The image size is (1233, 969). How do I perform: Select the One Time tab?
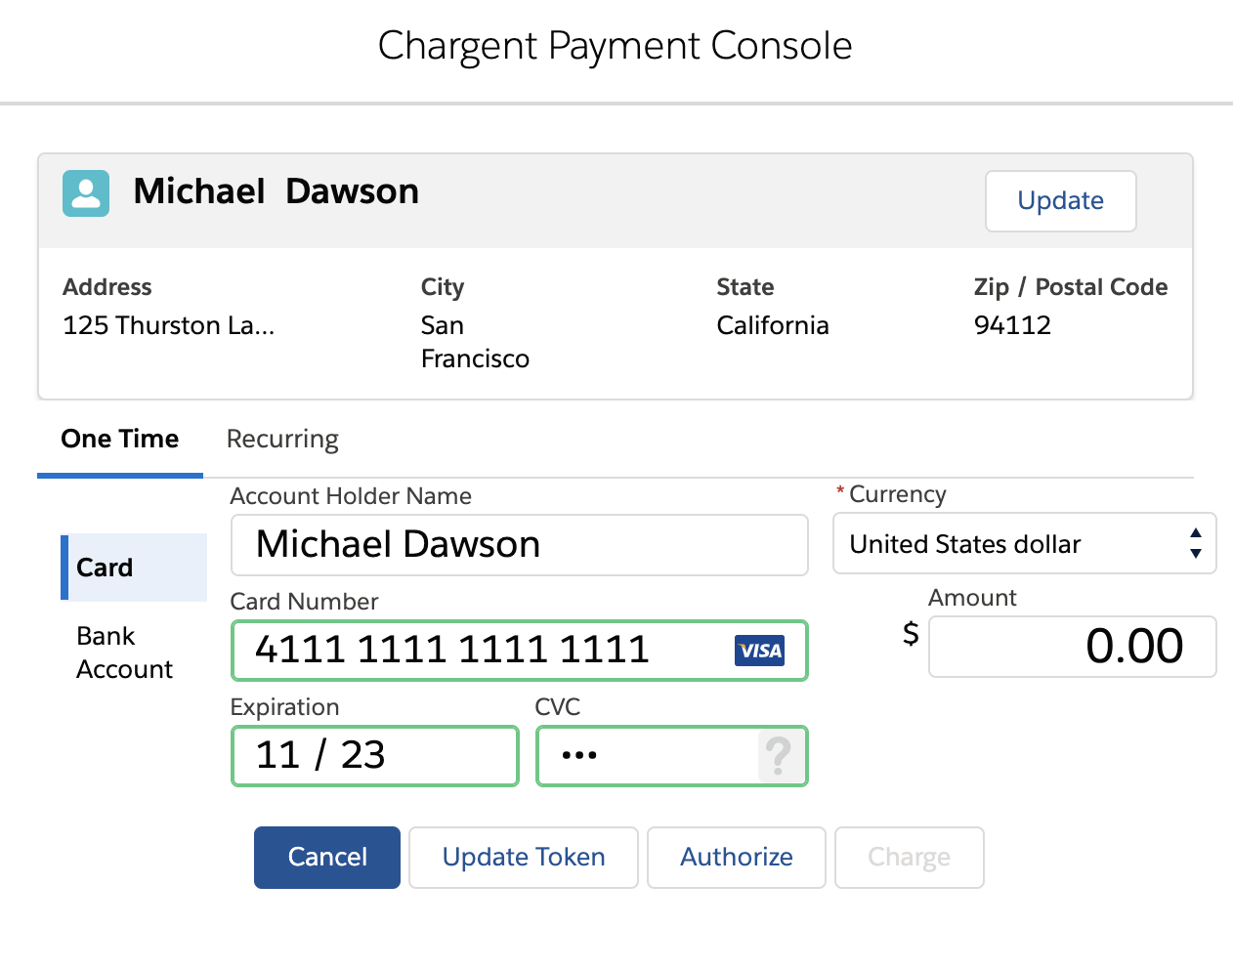[x=119, y=439]
